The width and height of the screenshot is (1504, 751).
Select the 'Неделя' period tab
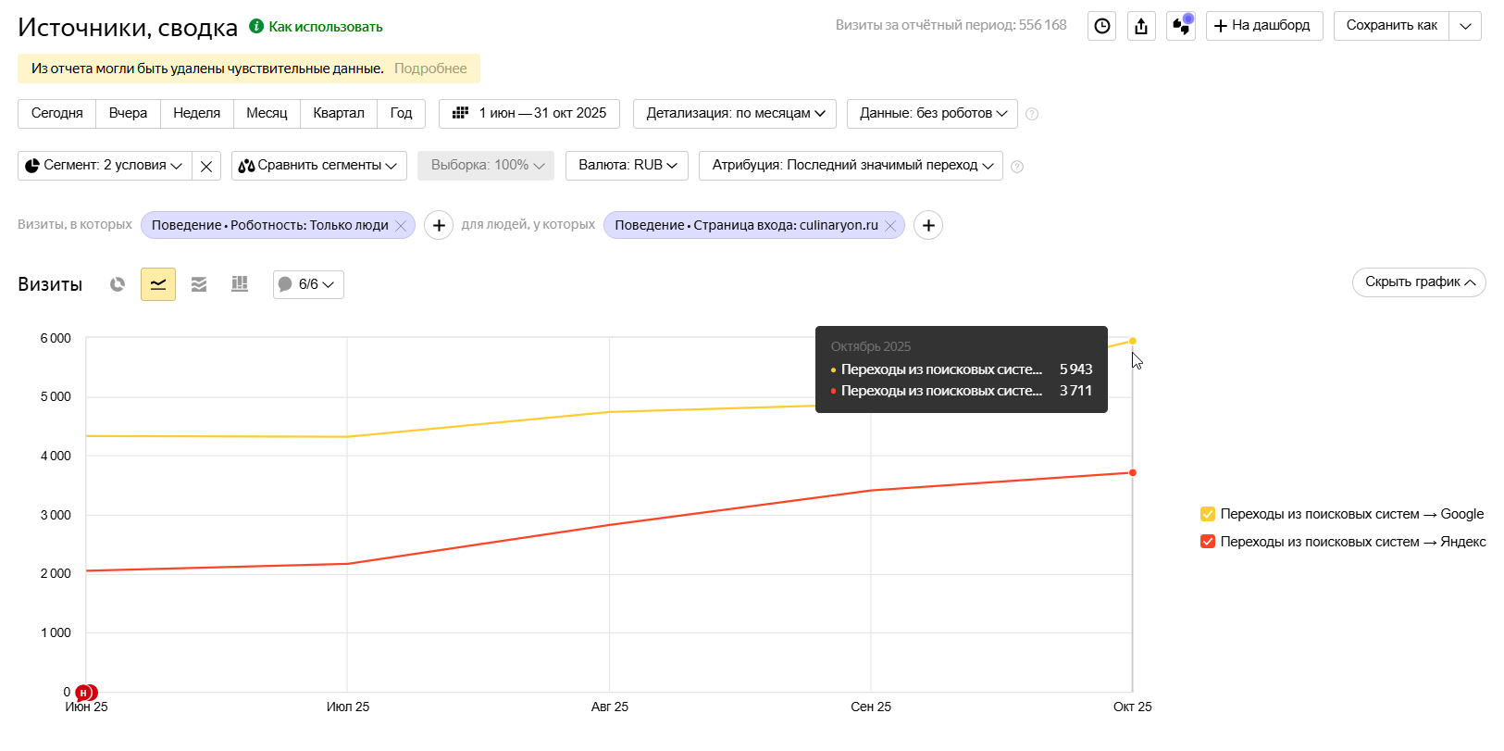(x=196, y=113)
